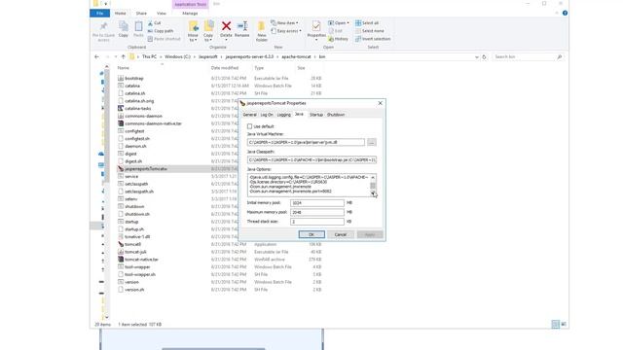
Task: Click Copy path in the ribbon
Action: tap(161, 31)
